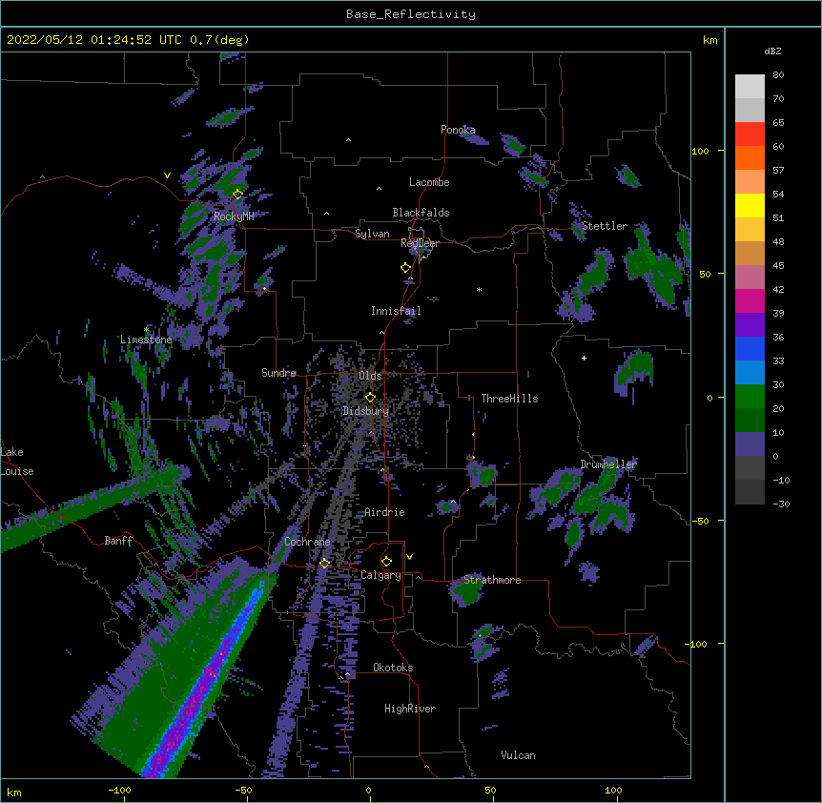Click the Vulcan label

point(518,755)
